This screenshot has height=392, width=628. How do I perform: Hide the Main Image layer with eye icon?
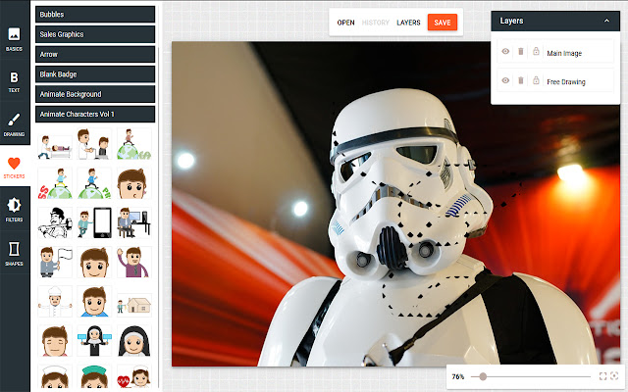[505, 52]
